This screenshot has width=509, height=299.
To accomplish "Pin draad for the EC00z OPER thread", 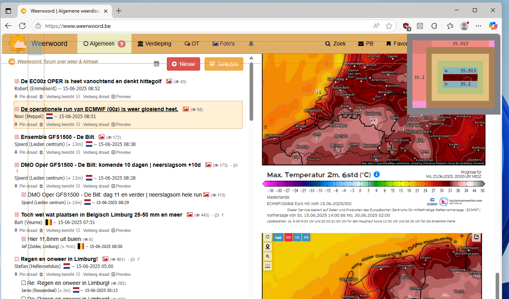I will point(26,97).
